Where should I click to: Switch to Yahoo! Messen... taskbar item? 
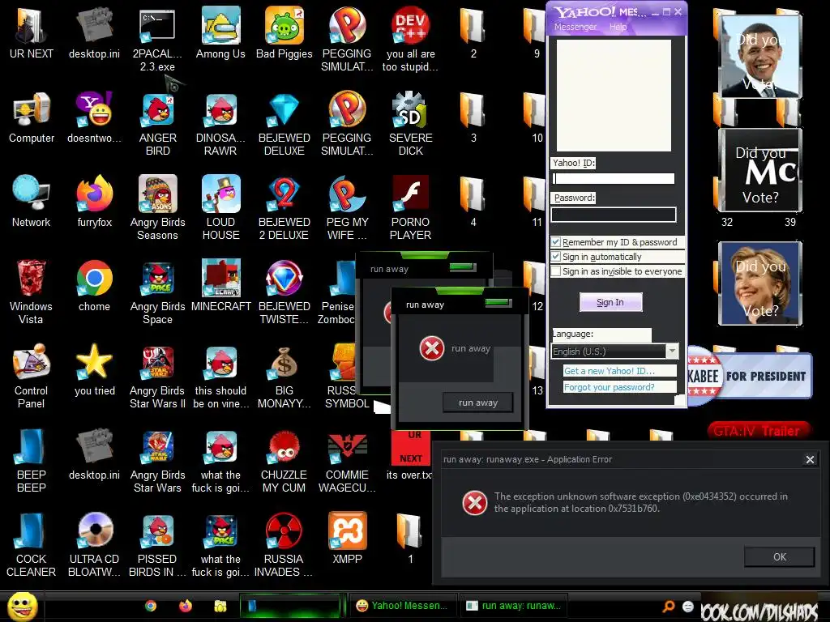tap(402, 606)
